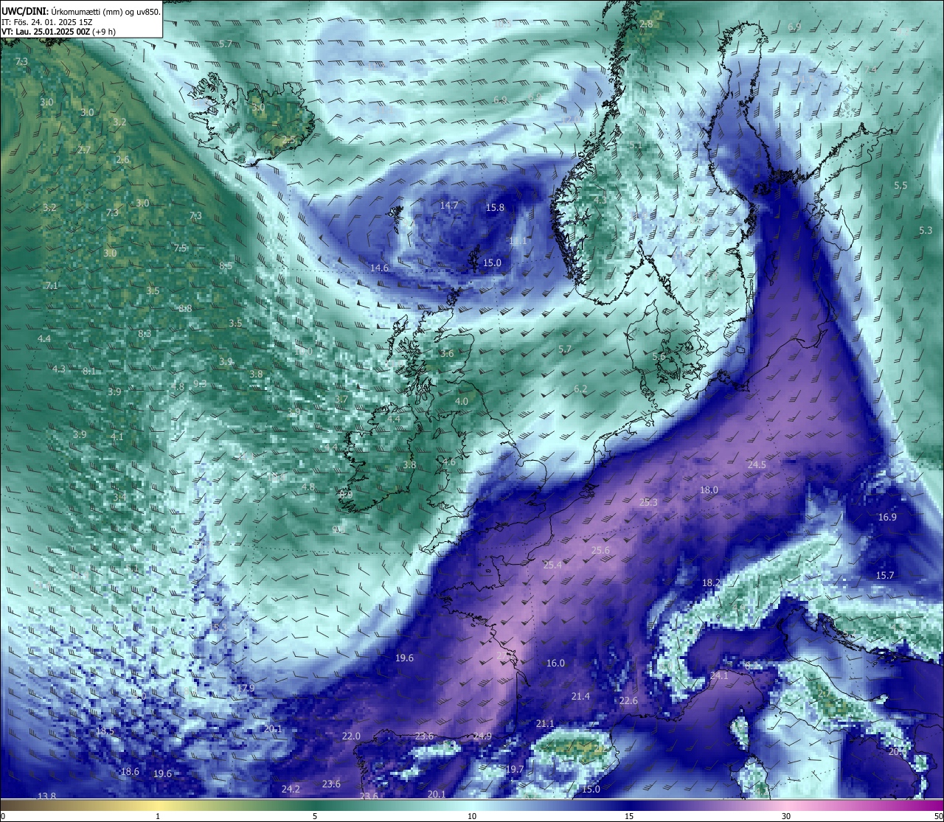The image size is (944, 822).
Task: Click the 16.9 value label
Action: pyautogui.click(x=887, y=518)
